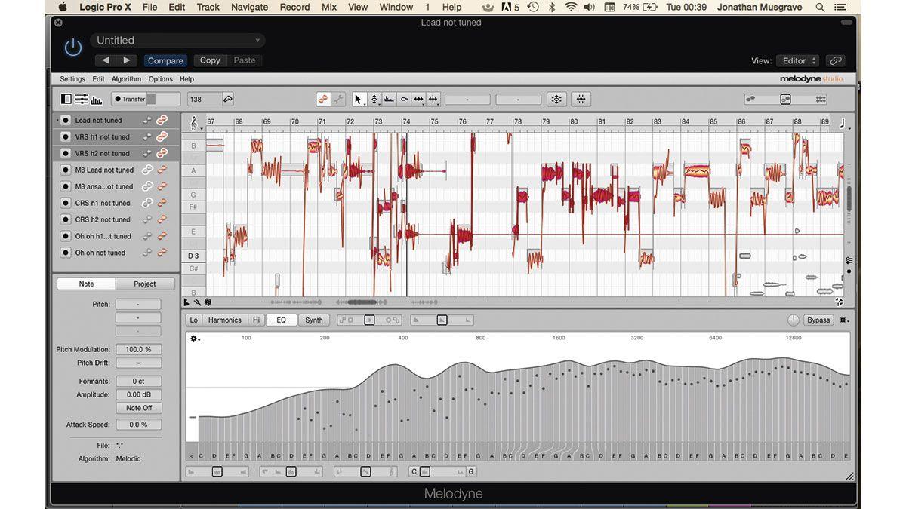
Task: Toggle the mixer sliders view icon
Action: 81,99
